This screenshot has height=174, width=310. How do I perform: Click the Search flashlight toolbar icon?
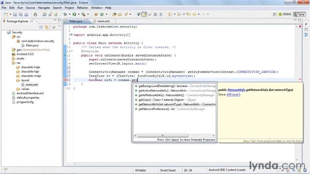pyautogui.click(x=126, y=14)
